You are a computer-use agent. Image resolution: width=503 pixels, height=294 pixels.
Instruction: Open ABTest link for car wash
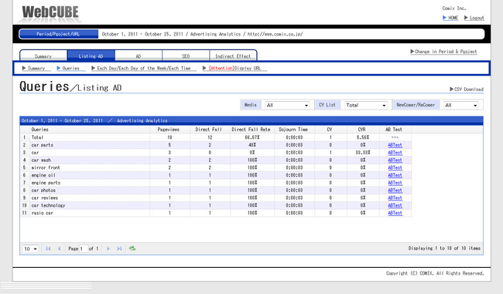(395, 160)
